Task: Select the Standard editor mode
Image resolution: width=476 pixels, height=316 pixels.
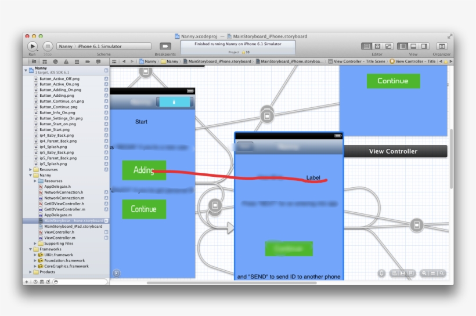Action: pos(366,46)
